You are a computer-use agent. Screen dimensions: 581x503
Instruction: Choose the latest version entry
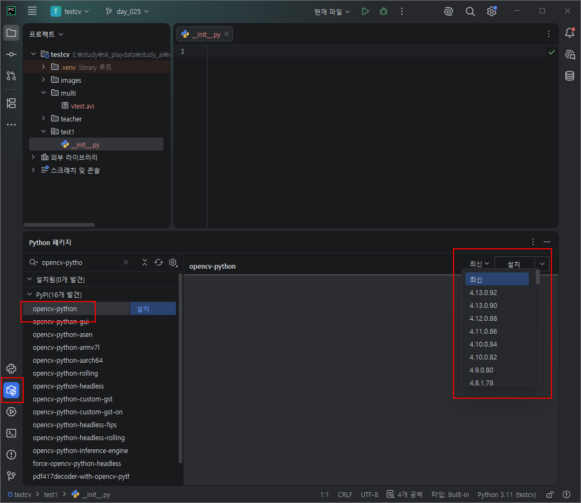click(497, 279)
